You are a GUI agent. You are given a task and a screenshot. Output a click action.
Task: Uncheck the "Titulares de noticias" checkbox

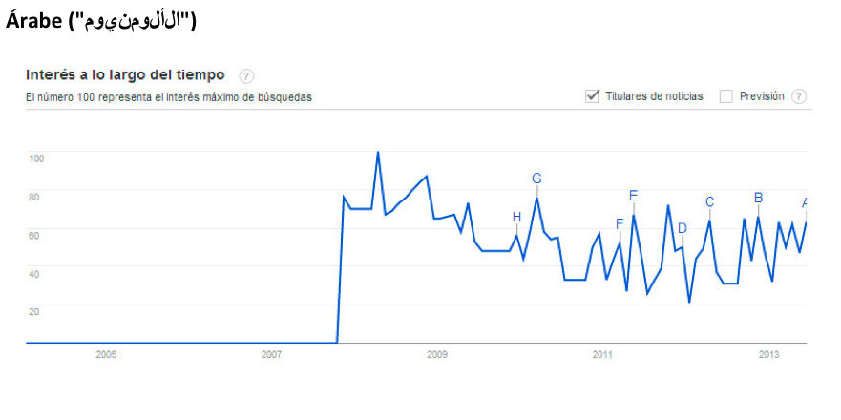tap(592, 96)
